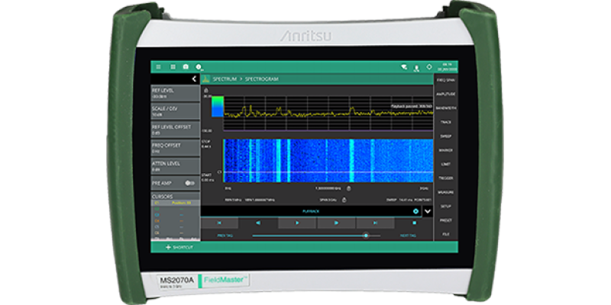This screenshot has height=305, width=611.
Task: Edit the FREQ OFFSET setting
Action: tap(176, 148)
